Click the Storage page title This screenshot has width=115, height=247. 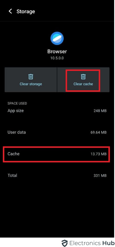(26, 11)
